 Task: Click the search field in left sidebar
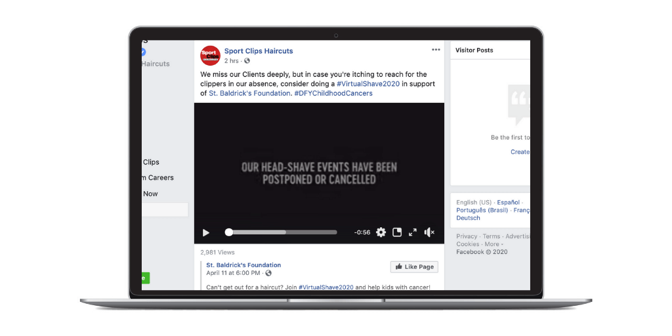tap(165, 209)
